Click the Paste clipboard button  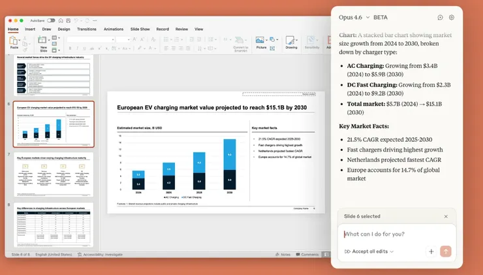pos(14,42)
